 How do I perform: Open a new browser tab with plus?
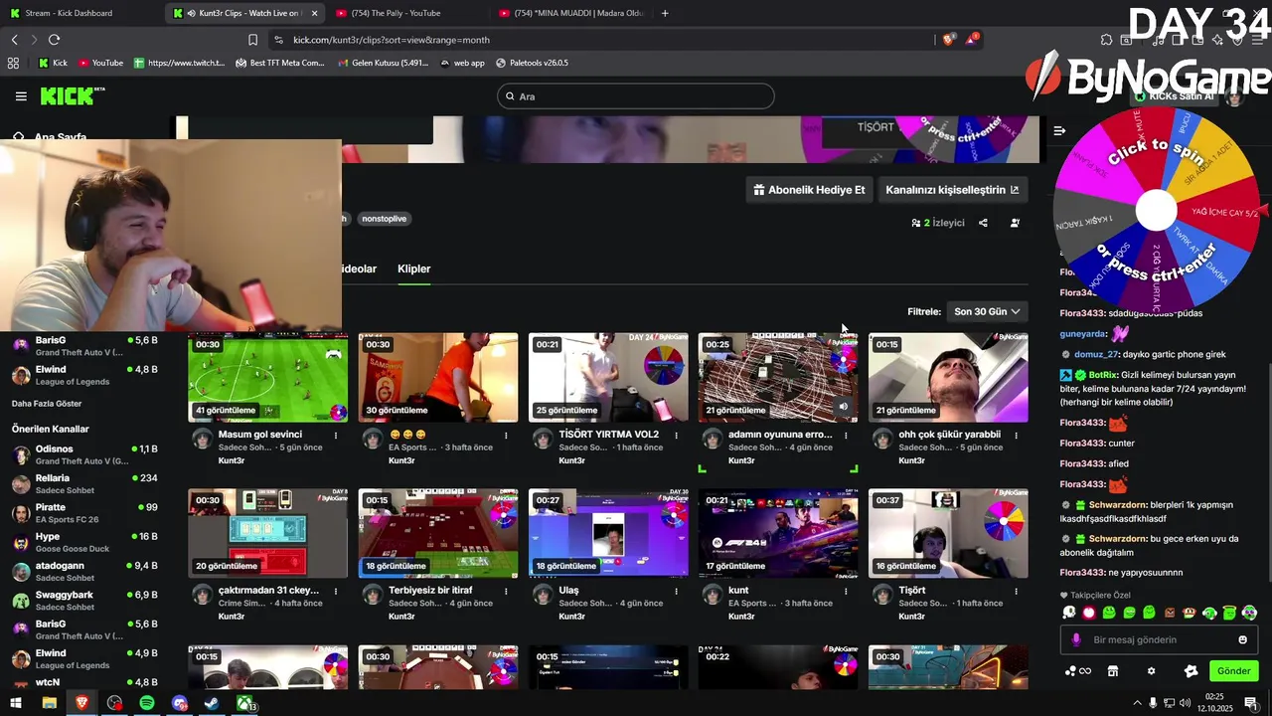click(x=665, y=13)
